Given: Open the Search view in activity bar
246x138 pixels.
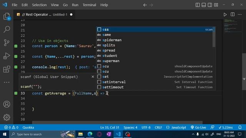Looking at the screenshot, I should (7, 29).
